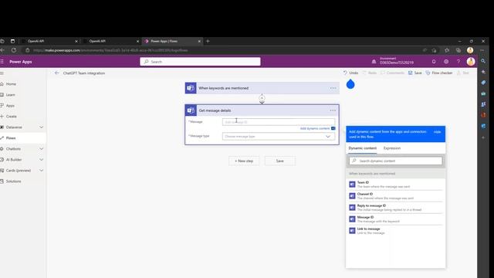Open the Edge sidebar search icon
The image size is (494, 278).
[x=483, y=61]
